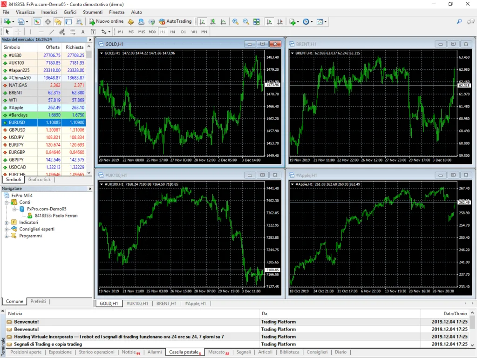The image size is (477, 358).
Task: Toggle the AutoTrading button
Action: (175, 21)
